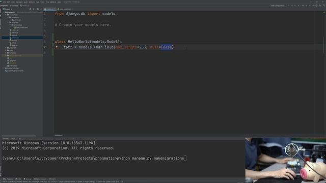
Task: Open the Terminal tool window tab
Action: [28, 179]
